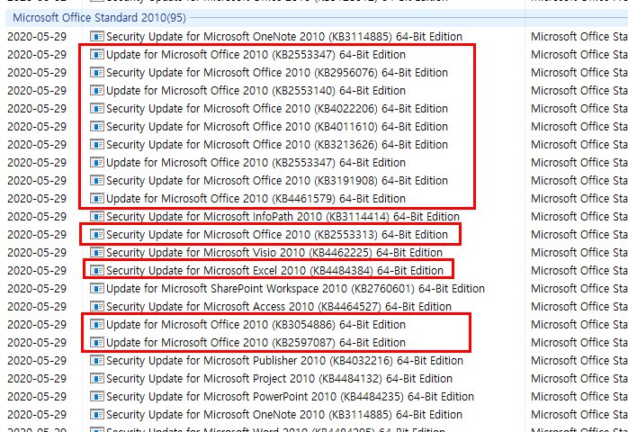Click Security Update for Microsoft Office 2010 (KB3213626)
Screen dimensions: 628x432
[277, 145]
